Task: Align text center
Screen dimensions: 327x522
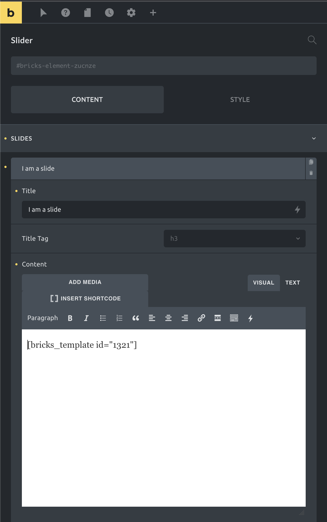Action: (x=168, y=318)
